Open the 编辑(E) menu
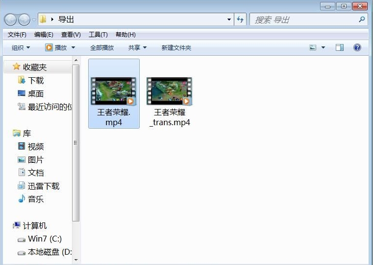 [x=44, y=35]
